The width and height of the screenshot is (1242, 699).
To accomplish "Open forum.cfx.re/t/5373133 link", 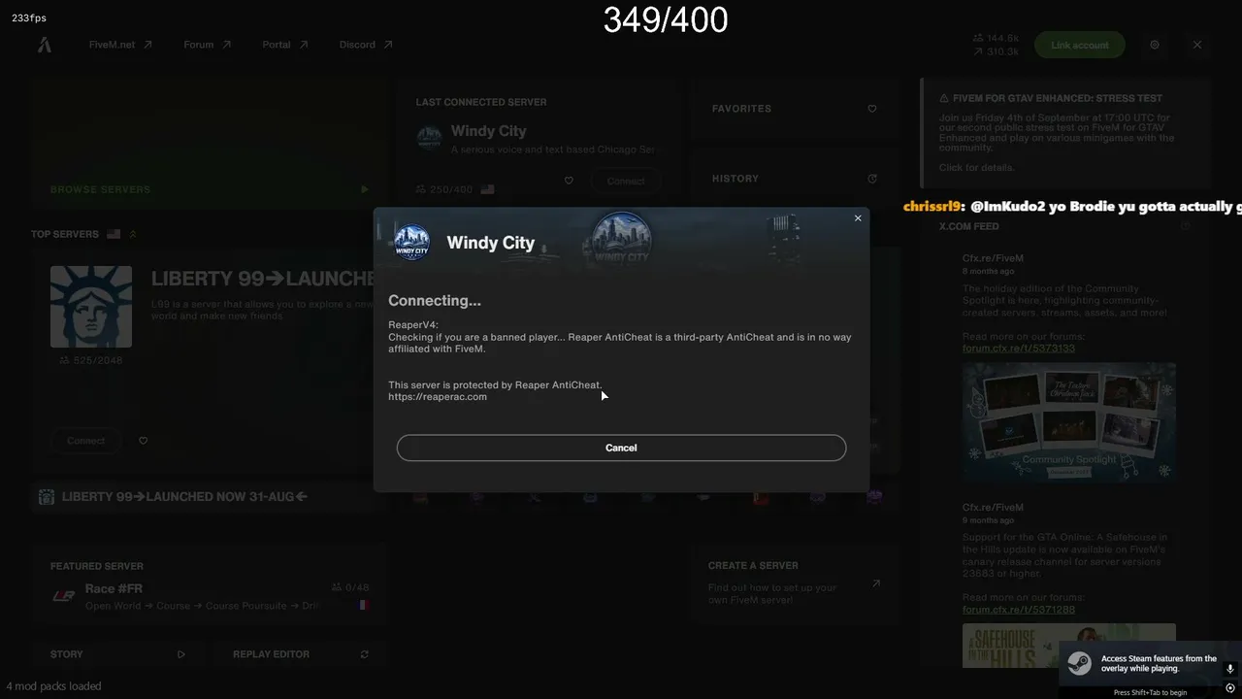I will [1019, 349].
